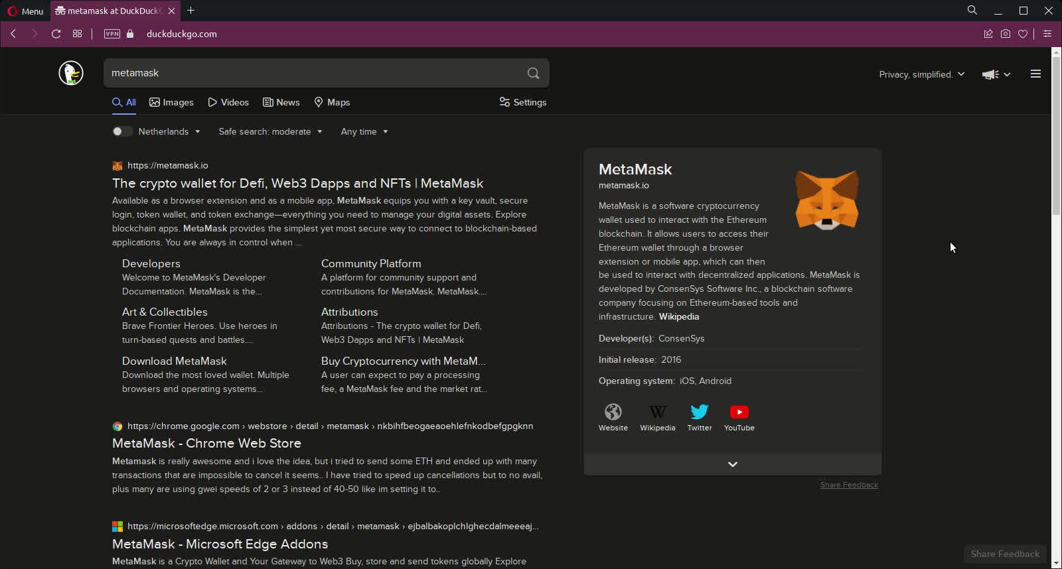Open Opera tab search magnifier icon
The width and height of the screenshot is (1062, 569).
click(x=972, y=10)
